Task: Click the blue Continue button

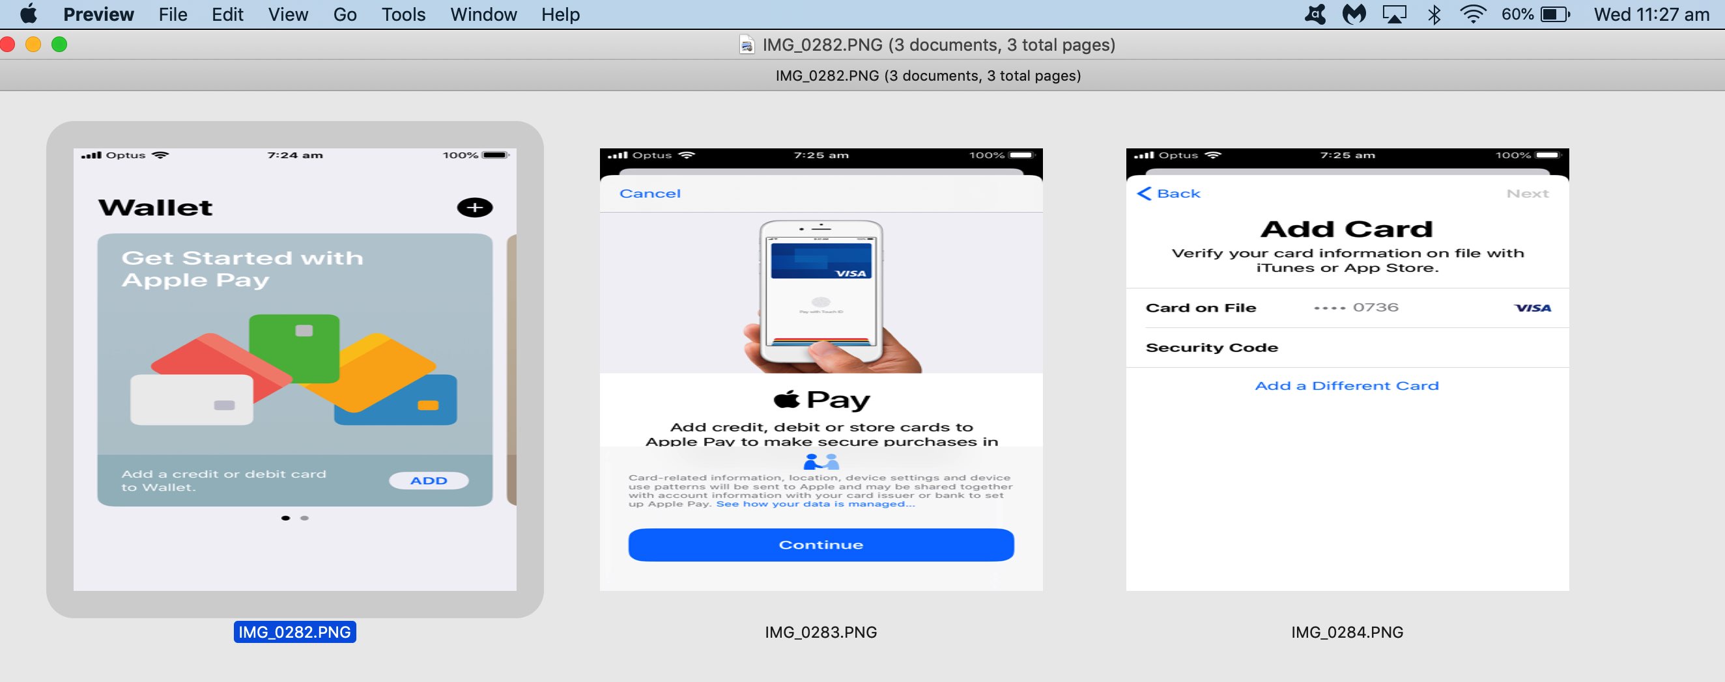Action: (821, 544)
